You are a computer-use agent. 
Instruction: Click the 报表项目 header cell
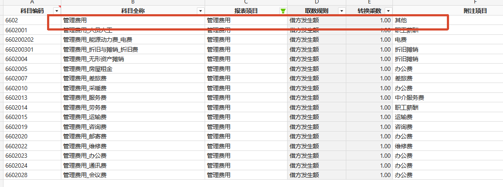click(246, 11)
